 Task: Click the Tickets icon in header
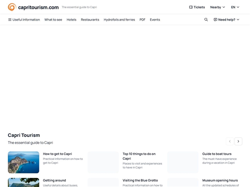(x=191, y=7)
